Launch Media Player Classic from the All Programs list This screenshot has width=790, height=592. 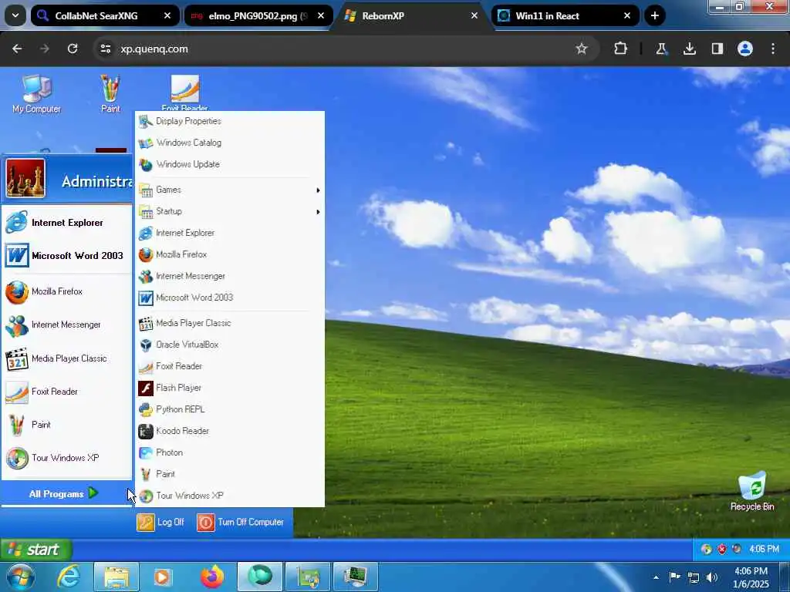[230, 323]
